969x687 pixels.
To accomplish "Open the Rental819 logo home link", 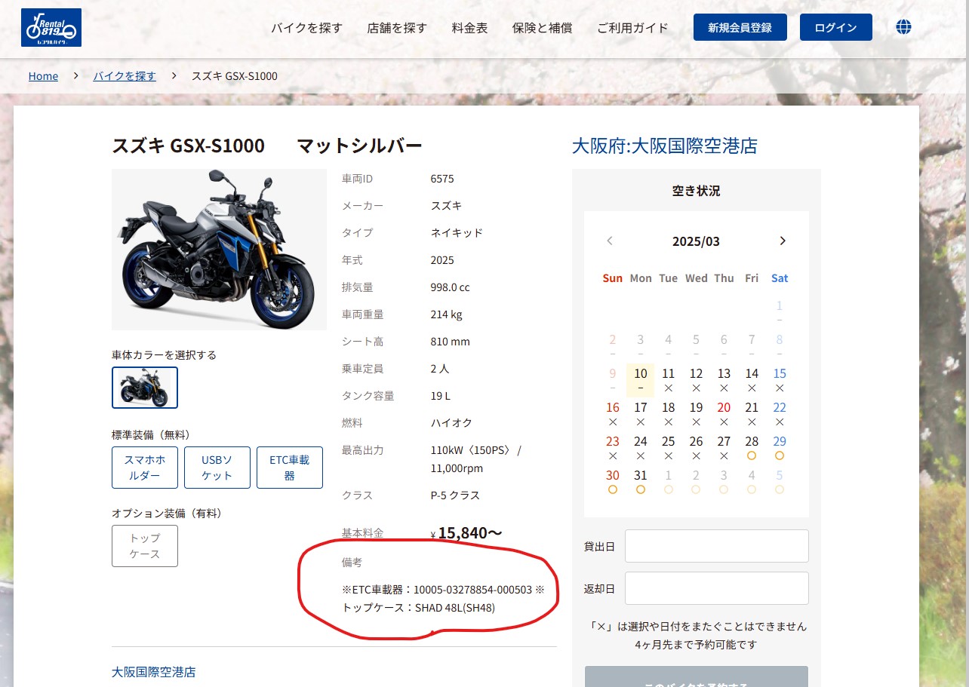I will [x=51, y=28].
